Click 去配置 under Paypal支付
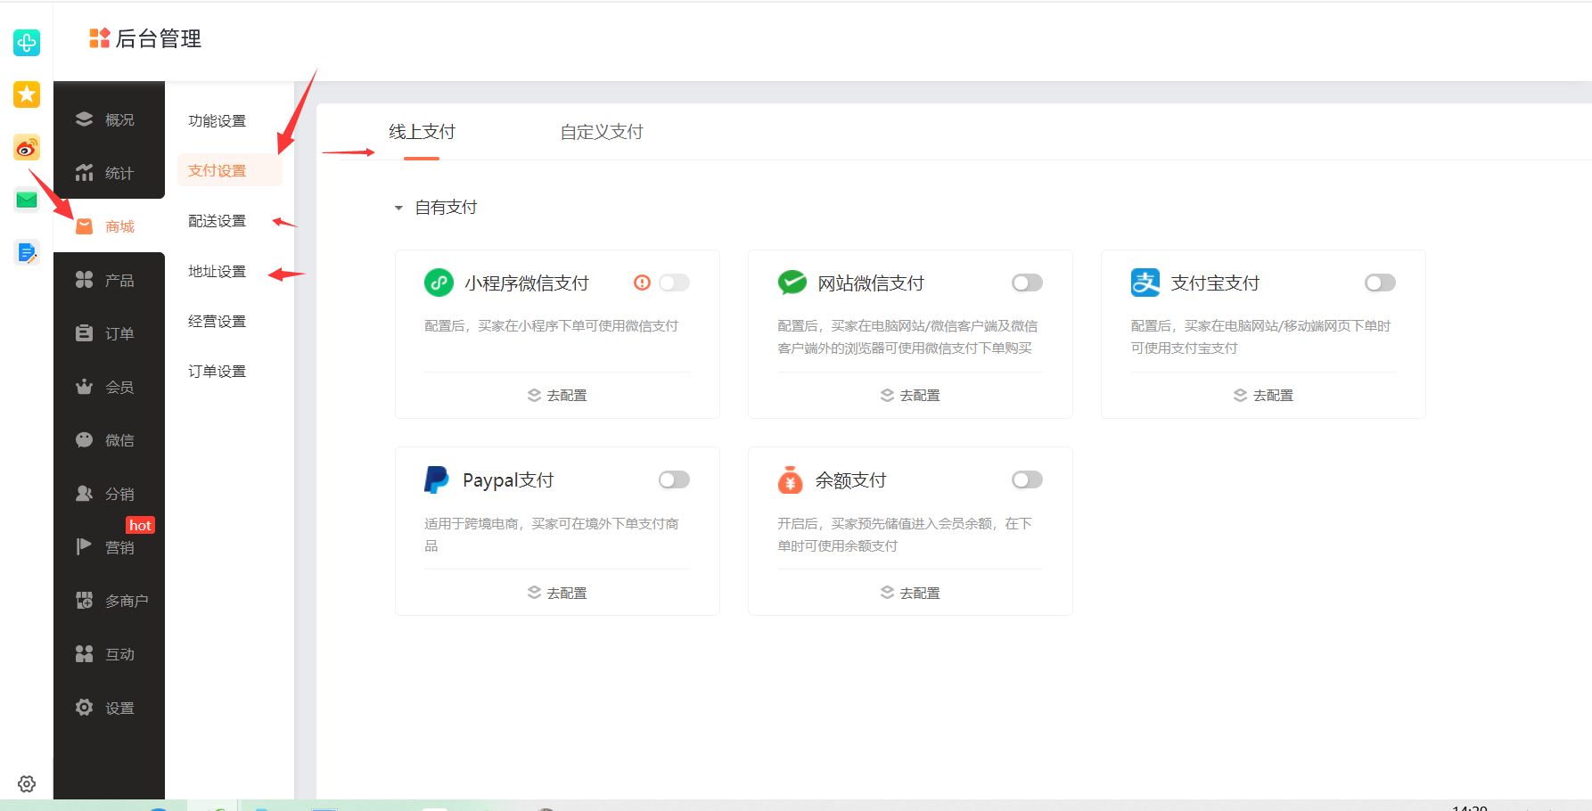This screenshot has height=811, width=1592. [557, 593]
